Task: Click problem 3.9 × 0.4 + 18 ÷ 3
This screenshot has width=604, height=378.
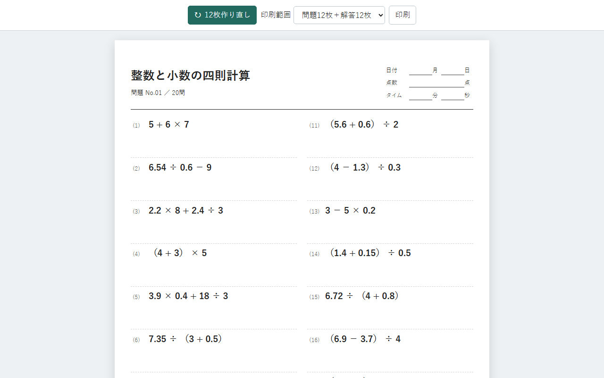Action: tap(188, 296)
